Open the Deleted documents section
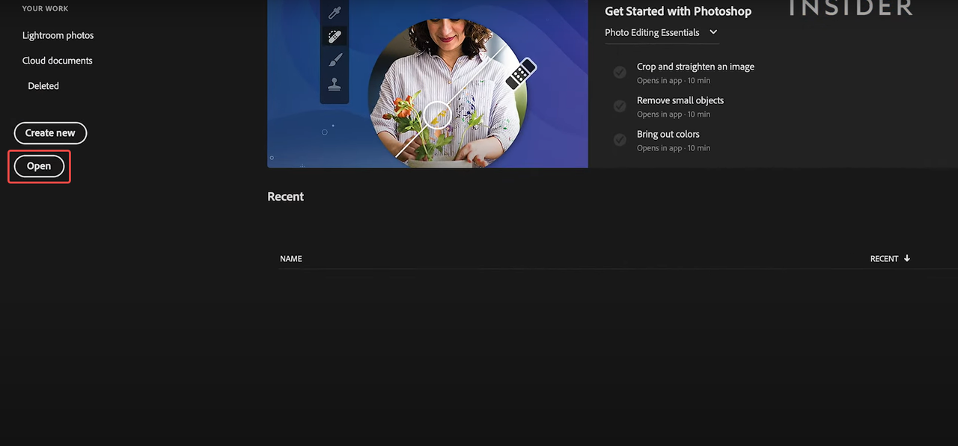 coord(43,86)
